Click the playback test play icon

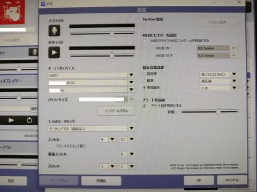pyautogui.click(x=54, y=52)
